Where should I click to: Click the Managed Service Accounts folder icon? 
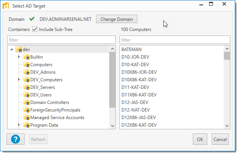point(26,118)
